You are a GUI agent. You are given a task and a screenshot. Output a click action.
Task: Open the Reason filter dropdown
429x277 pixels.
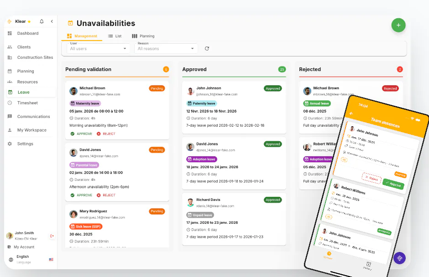pyautogui.click(x=166, y=48)
